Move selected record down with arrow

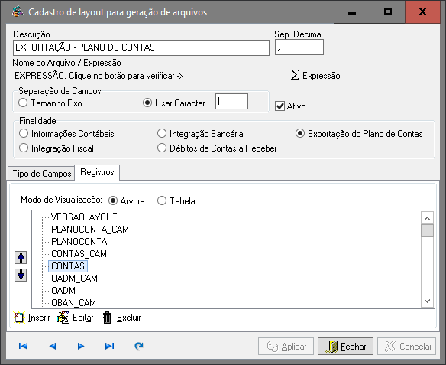(21, 275)
